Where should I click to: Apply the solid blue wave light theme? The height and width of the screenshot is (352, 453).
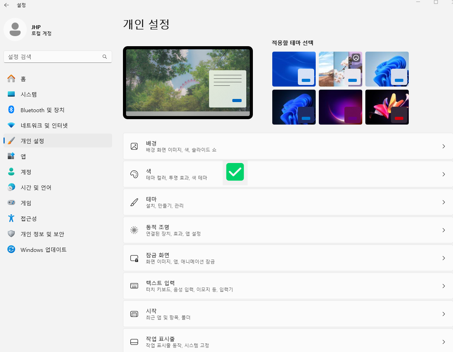tap(294, 69)
